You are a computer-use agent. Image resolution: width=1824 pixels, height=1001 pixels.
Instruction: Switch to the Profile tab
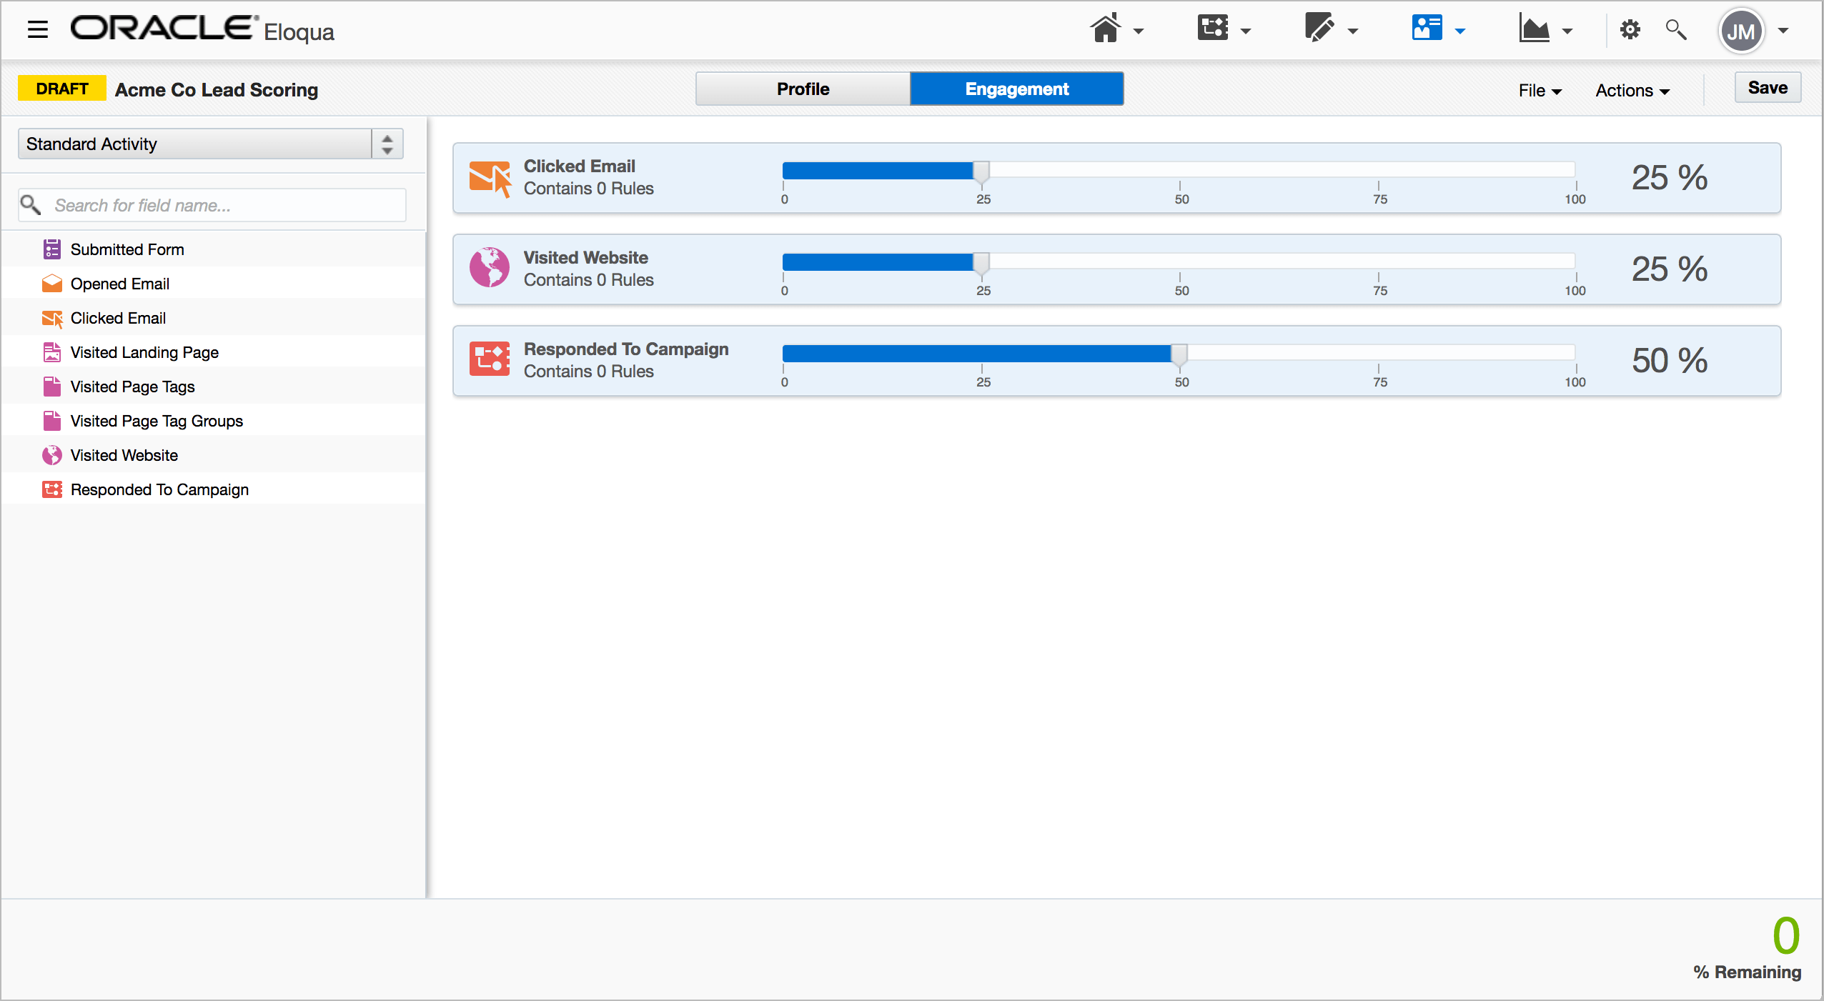[x=803, y=89]
